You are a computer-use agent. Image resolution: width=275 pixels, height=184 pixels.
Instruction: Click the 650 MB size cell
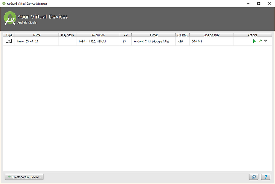(x=212, y=41)
